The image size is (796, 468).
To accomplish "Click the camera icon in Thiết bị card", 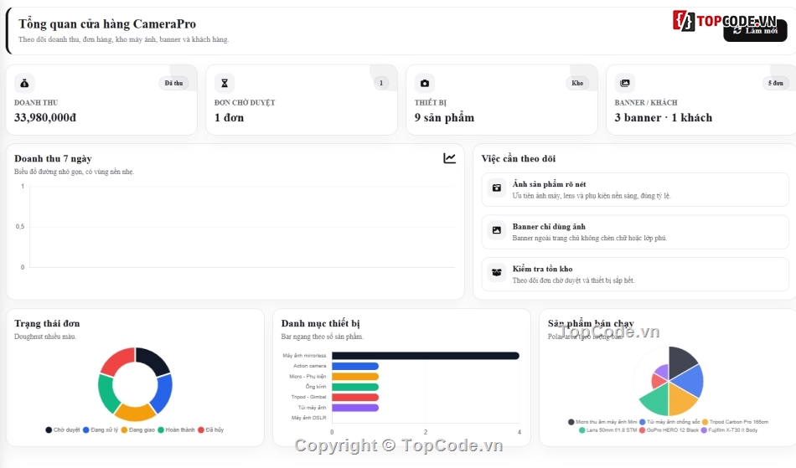I will pyautogui.click(x=425, y=83).
